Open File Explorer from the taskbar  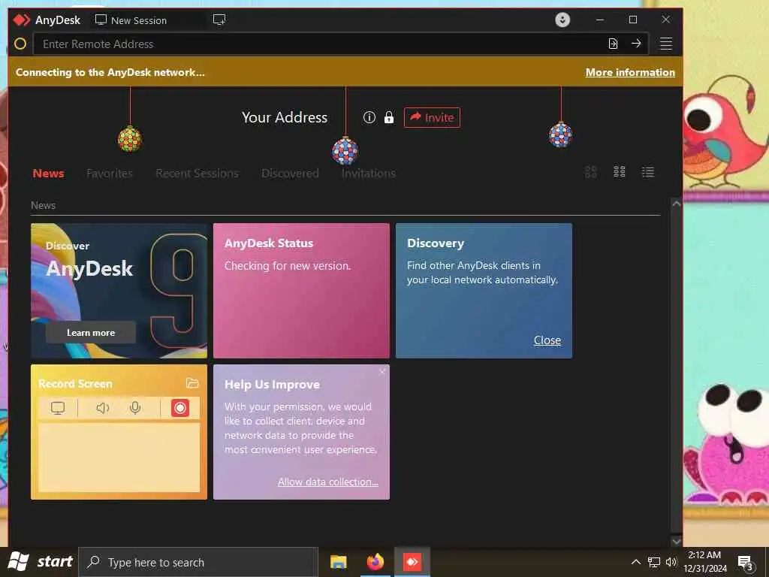pos(339,562)
